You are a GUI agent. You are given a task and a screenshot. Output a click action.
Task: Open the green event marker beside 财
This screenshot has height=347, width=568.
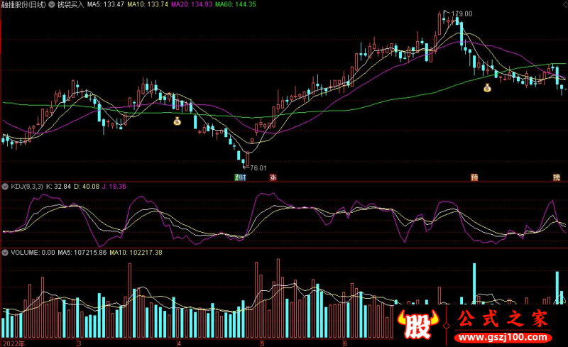237,177
